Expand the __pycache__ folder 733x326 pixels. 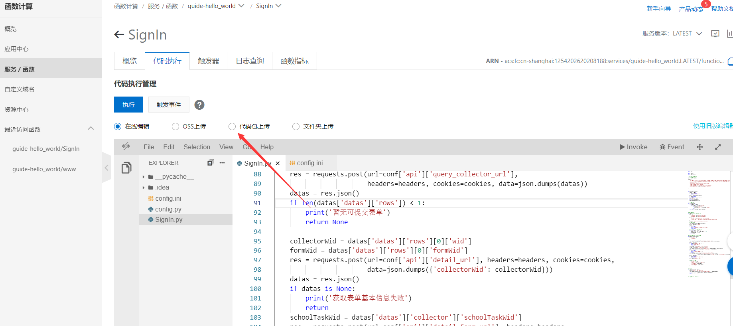point(144,177)
